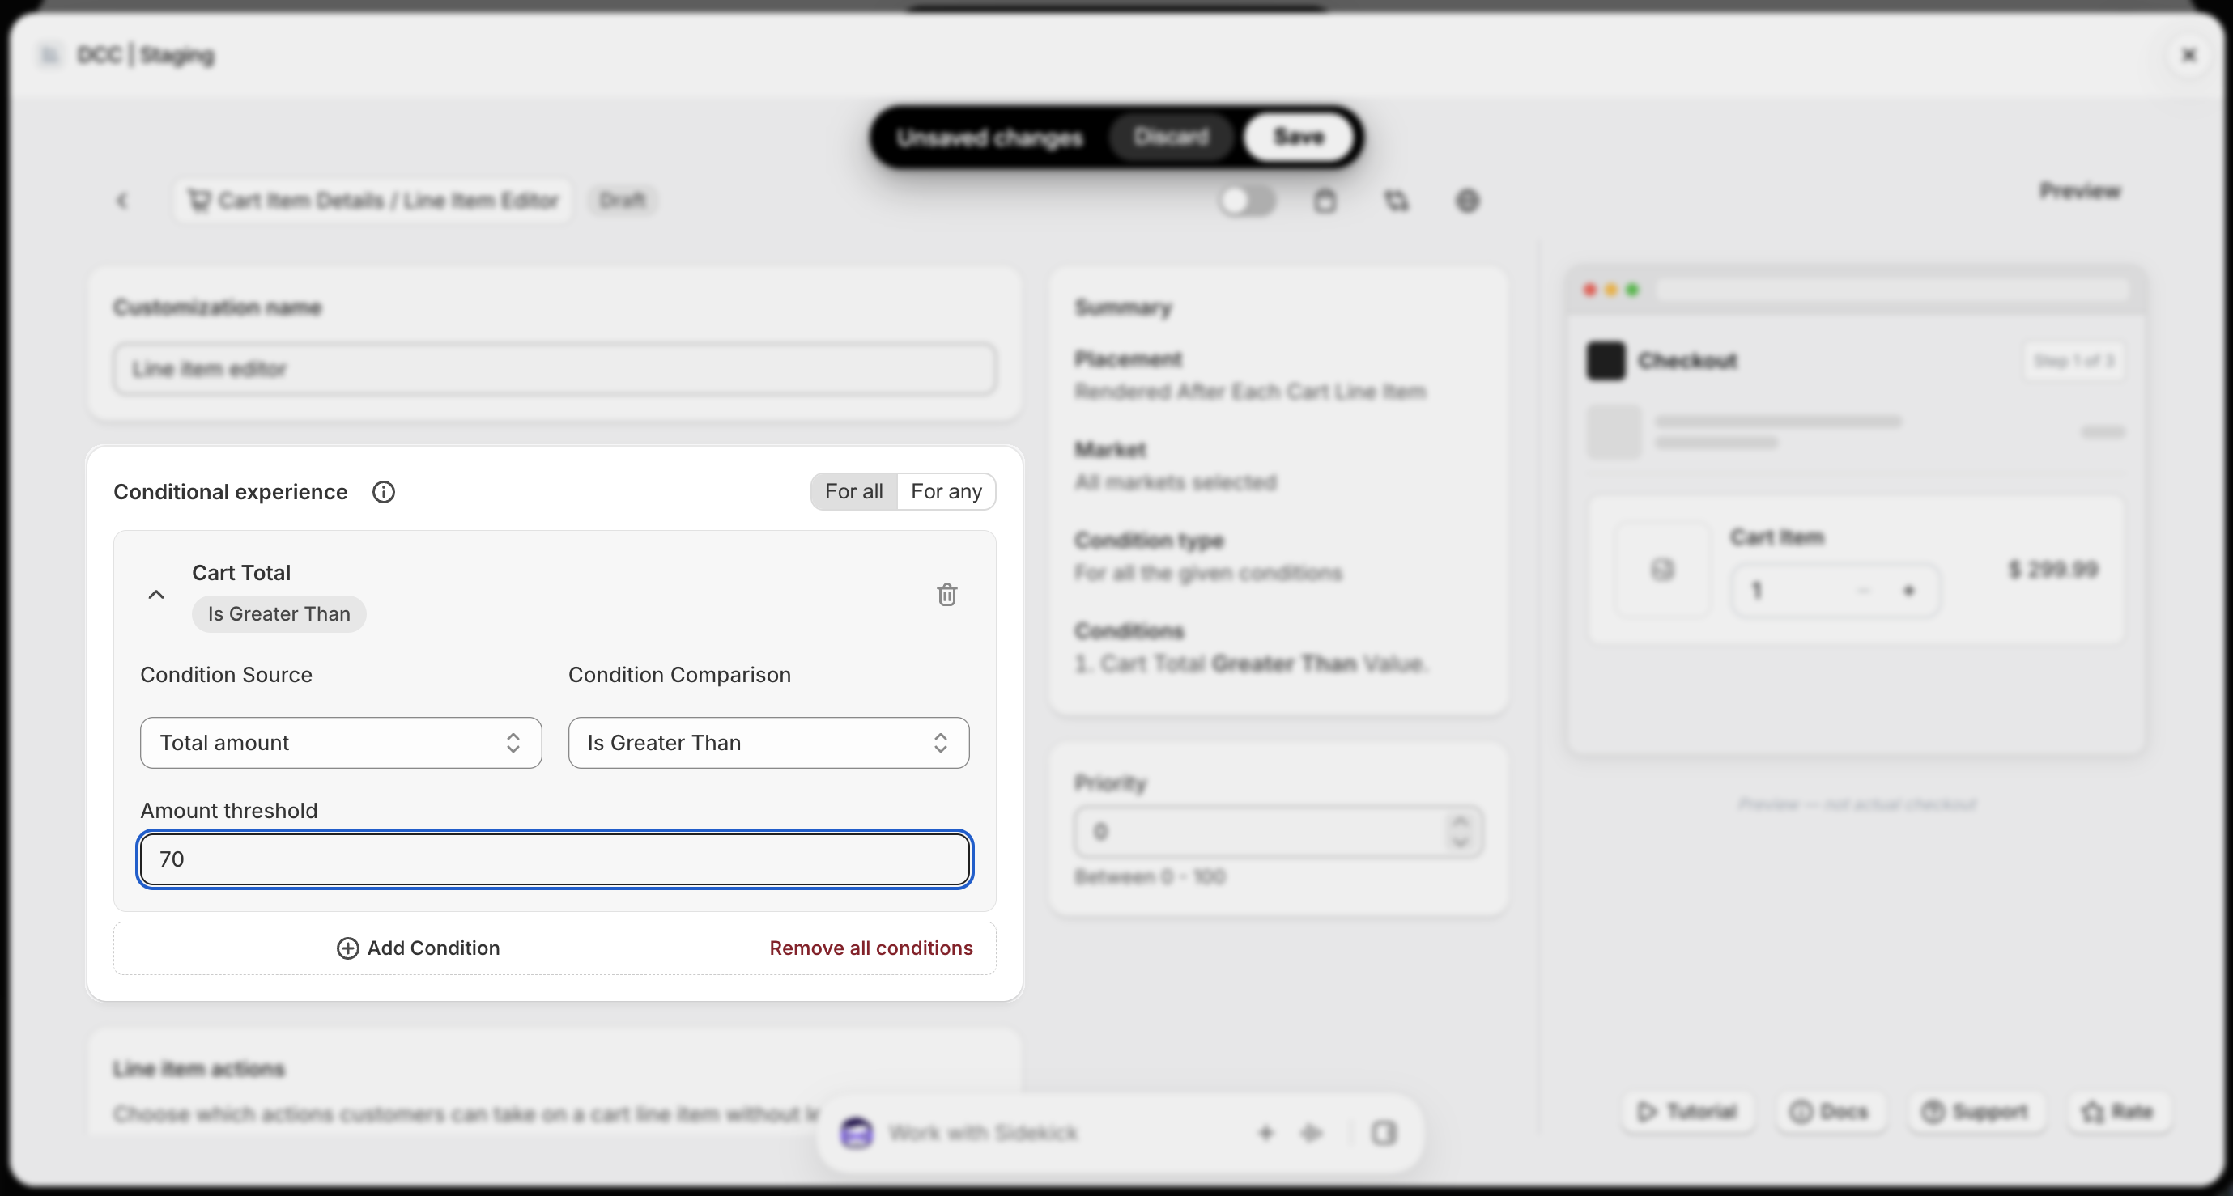Click the Preview heading text

pos(2079,191)
